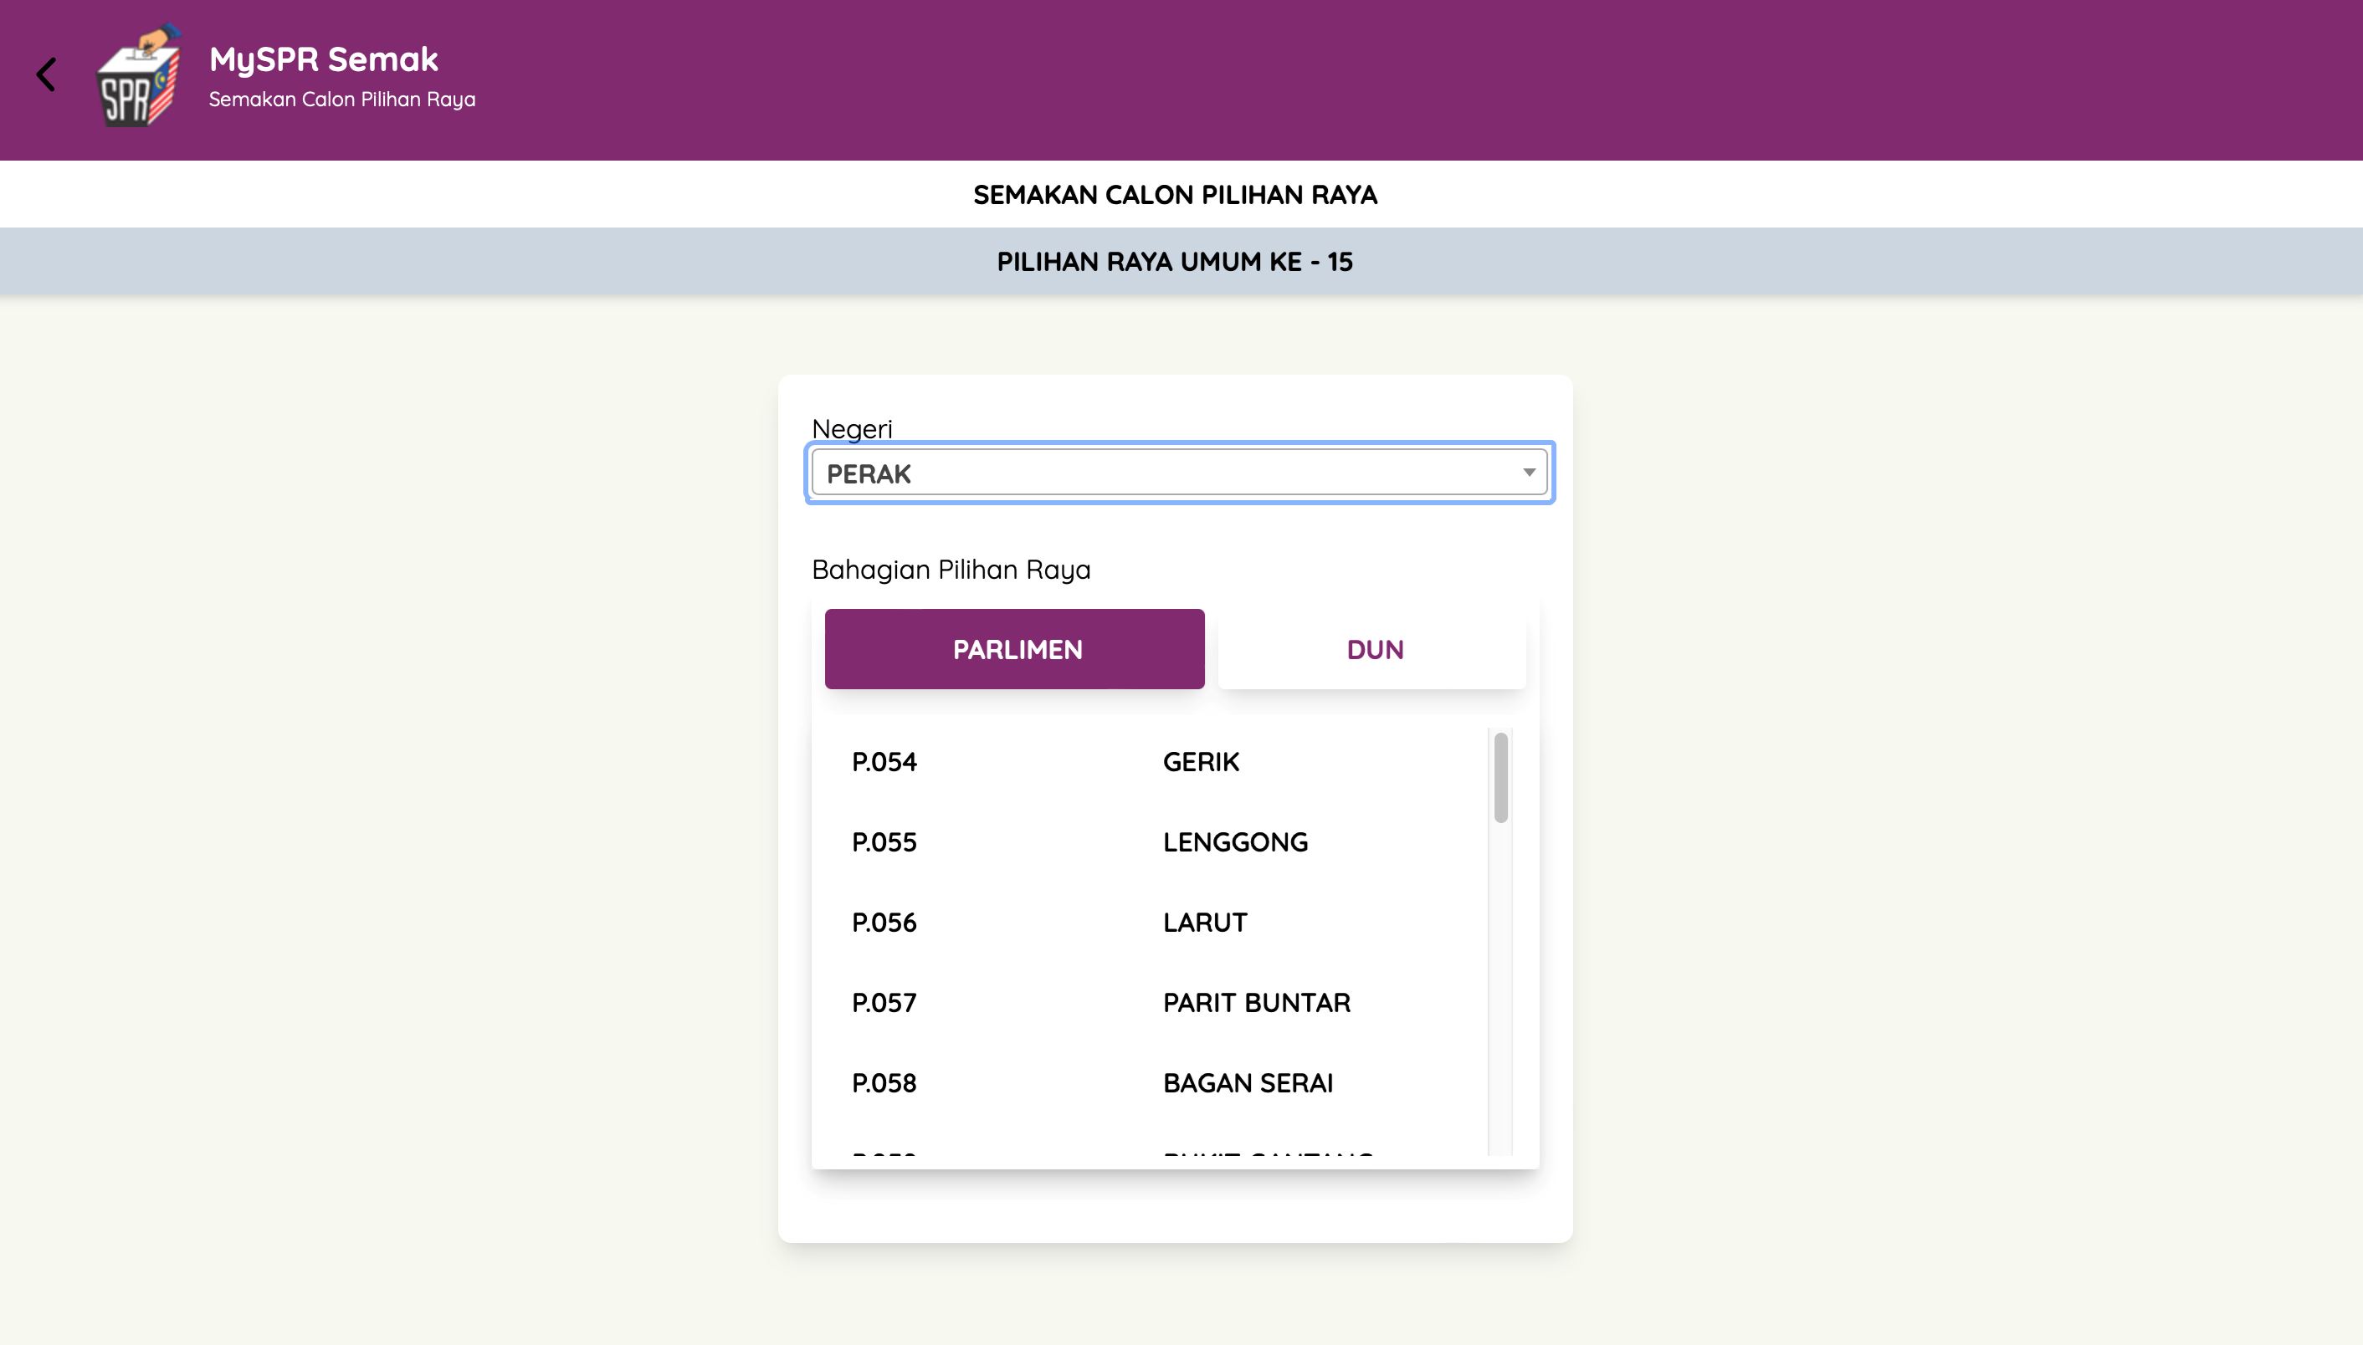The width and height of the screenshot is (2363, 1345).
Task: Open the Negeri dropdown arrow
Action: 1529,473
